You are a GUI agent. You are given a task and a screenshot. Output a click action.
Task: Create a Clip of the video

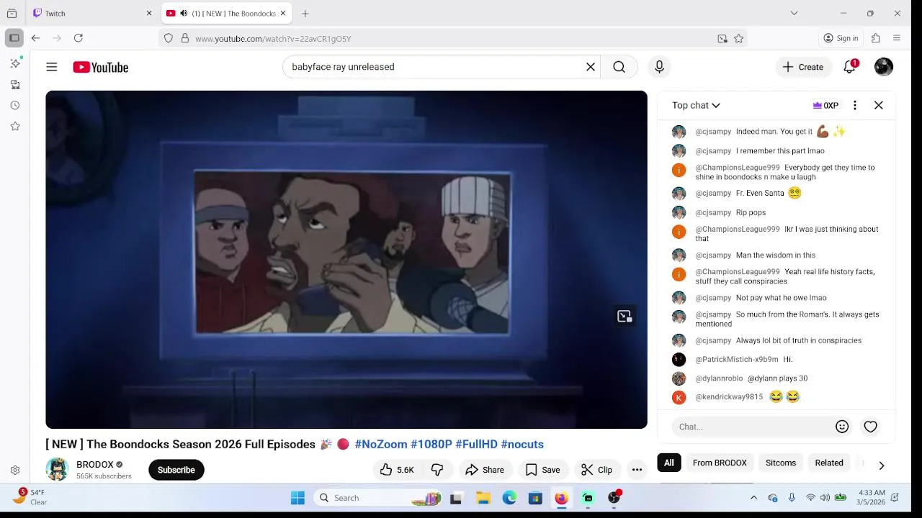(596, 470)
